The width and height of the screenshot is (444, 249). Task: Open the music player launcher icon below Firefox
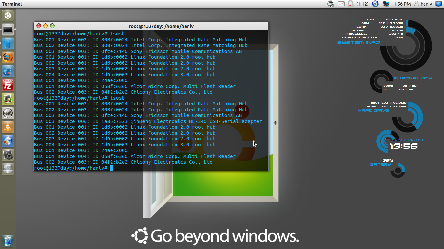click(x=8, y=71)
